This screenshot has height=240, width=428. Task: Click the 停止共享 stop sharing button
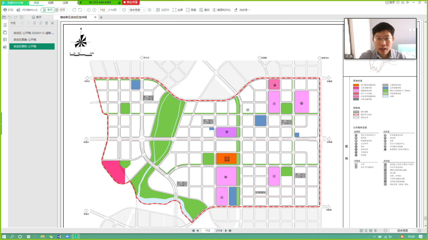coord(130,2)
